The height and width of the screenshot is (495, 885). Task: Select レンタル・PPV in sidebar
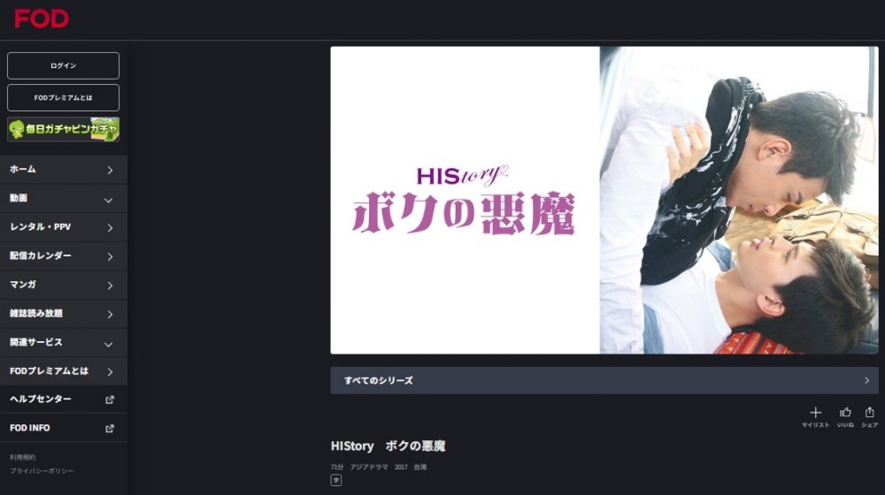tap(63, 227)
